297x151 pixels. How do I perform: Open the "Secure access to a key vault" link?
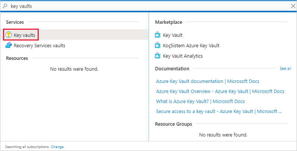coord(219,111)
